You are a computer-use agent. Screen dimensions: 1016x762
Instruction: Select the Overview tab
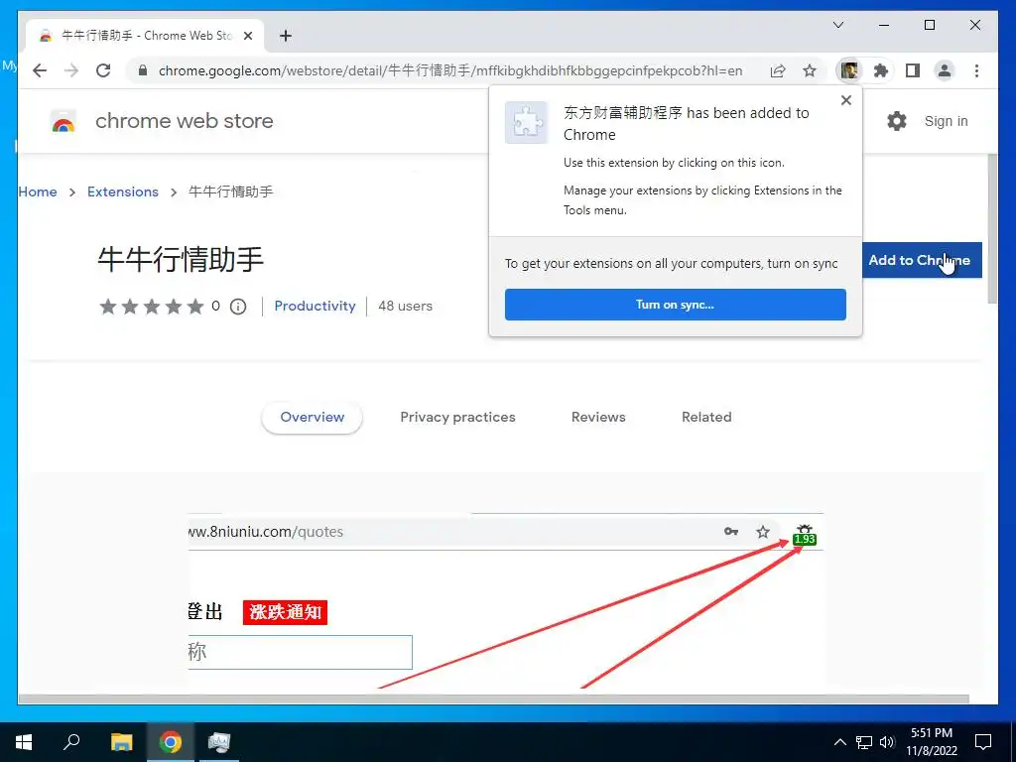[x=312, y=418]
